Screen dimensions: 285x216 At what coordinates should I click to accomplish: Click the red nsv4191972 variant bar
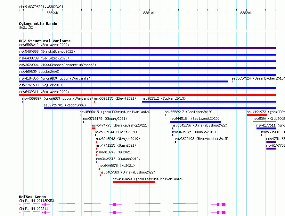256,115
